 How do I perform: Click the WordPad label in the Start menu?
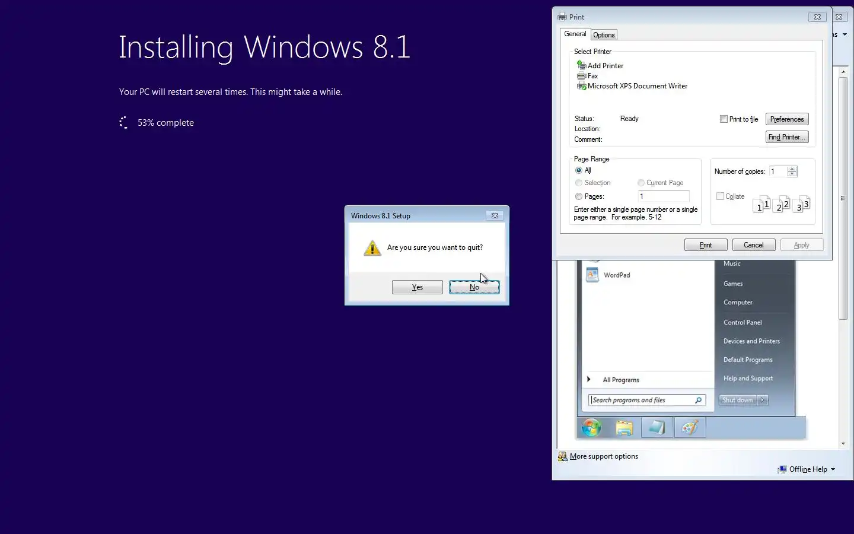click(x=617, y=275)
